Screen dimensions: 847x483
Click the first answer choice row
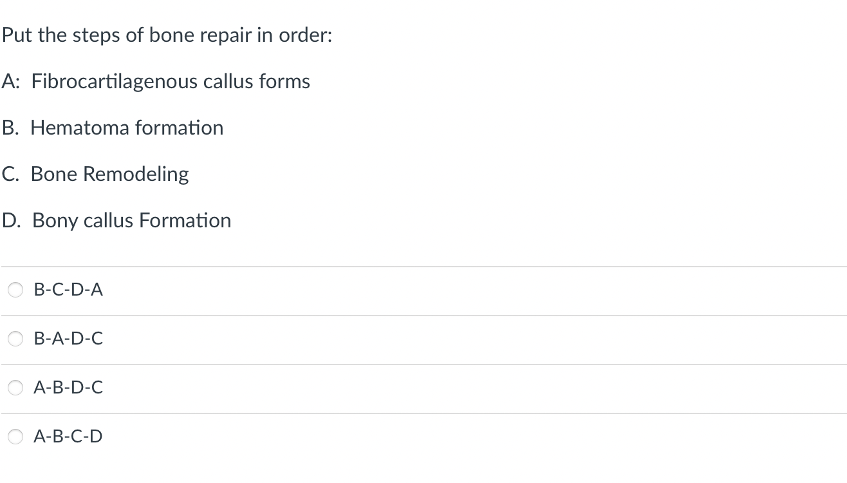point(257,290)
